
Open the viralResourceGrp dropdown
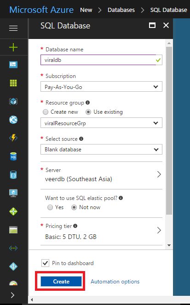pyautogui.click(x=101, y=123)
